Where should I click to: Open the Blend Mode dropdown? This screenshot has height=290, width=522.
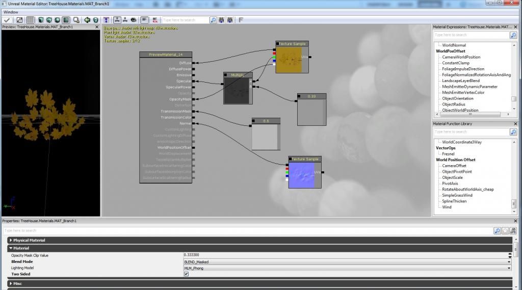347,261
